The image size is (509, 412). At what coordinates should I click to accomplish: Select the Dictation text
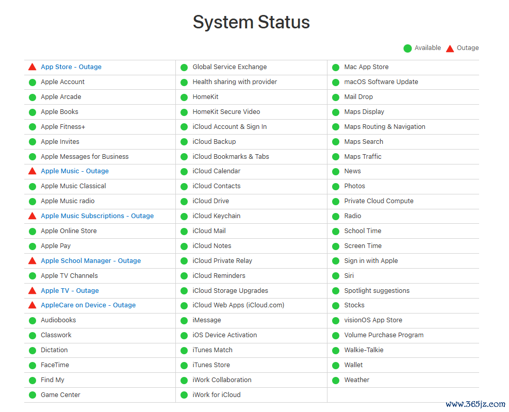tap(54, 350)
